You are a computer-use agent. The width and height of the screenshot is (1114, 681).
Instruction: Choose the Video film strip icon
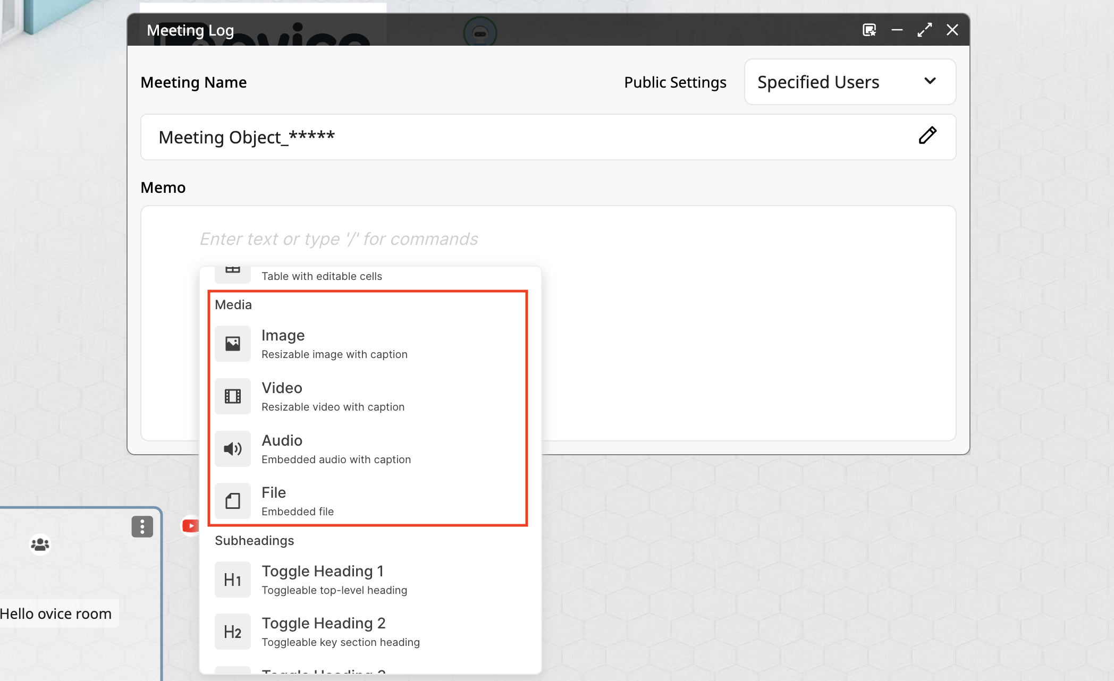(x=233, y=396)
